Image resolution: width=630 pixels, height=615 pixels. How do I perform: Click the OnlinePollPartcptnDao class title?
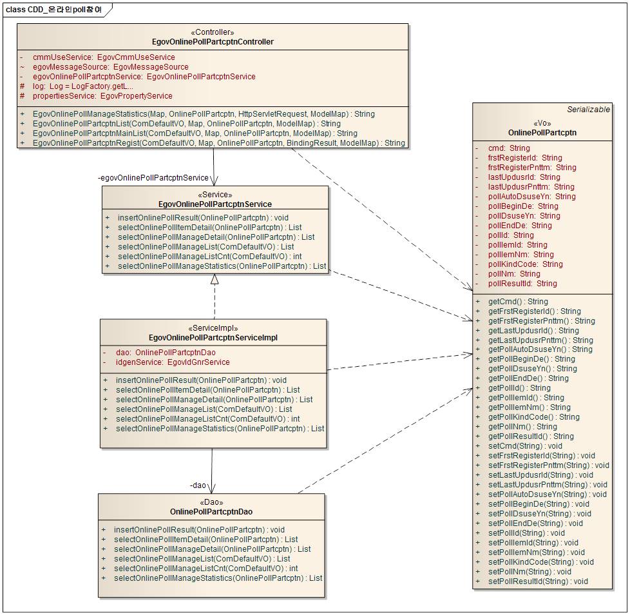click(x=211, y=512)
